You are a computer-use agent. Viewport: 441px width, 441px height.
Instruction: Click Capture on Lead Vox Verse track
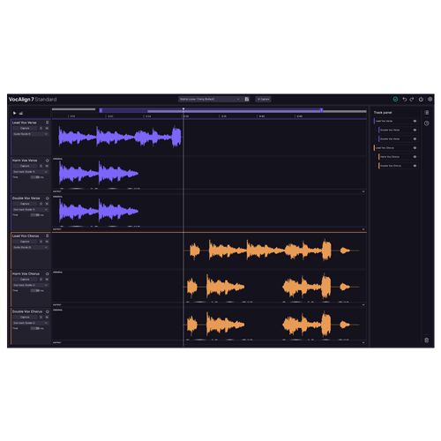25,128
